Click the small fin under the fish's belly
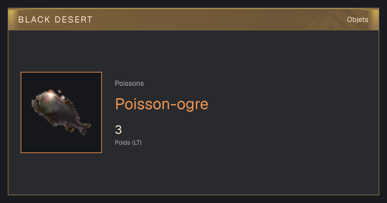 click(70, 128)
